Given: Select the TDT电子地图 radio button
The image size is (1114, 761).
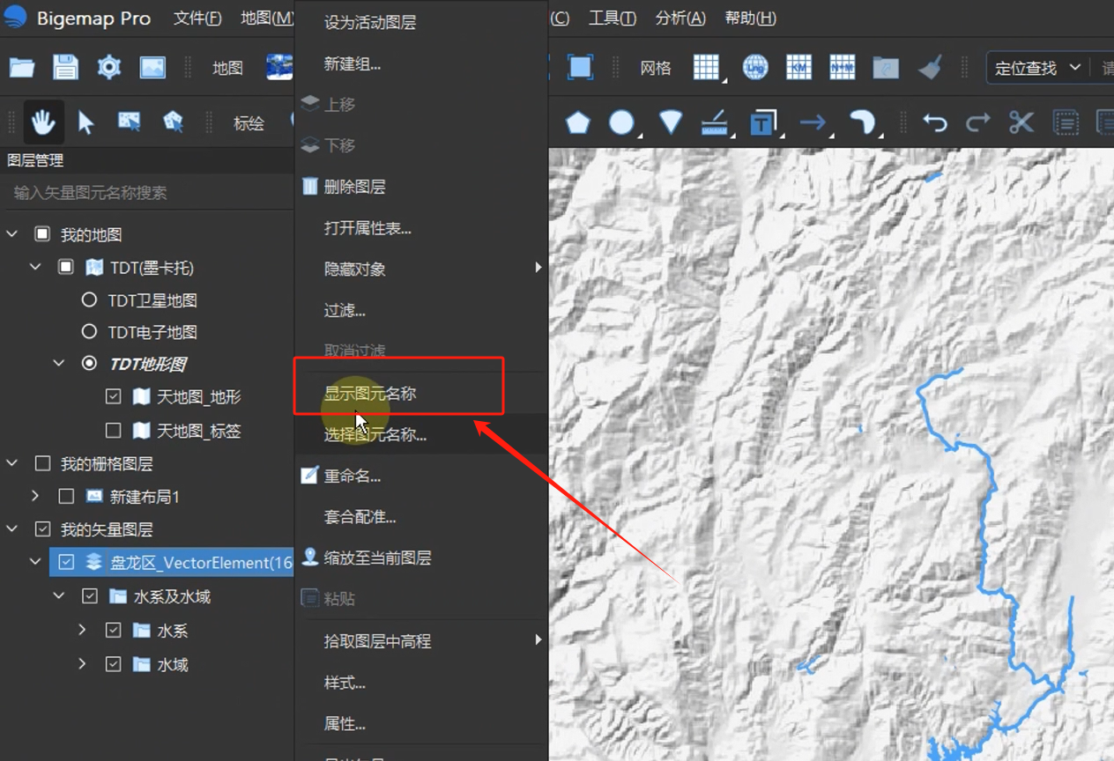Looking at the screenshot, I should click(89, 332).
